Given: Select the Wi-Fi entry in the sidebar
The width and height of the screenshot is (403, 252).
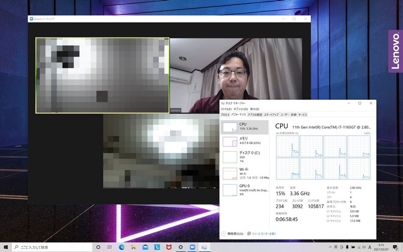Looking at the screenshot, I should (244, 173).
